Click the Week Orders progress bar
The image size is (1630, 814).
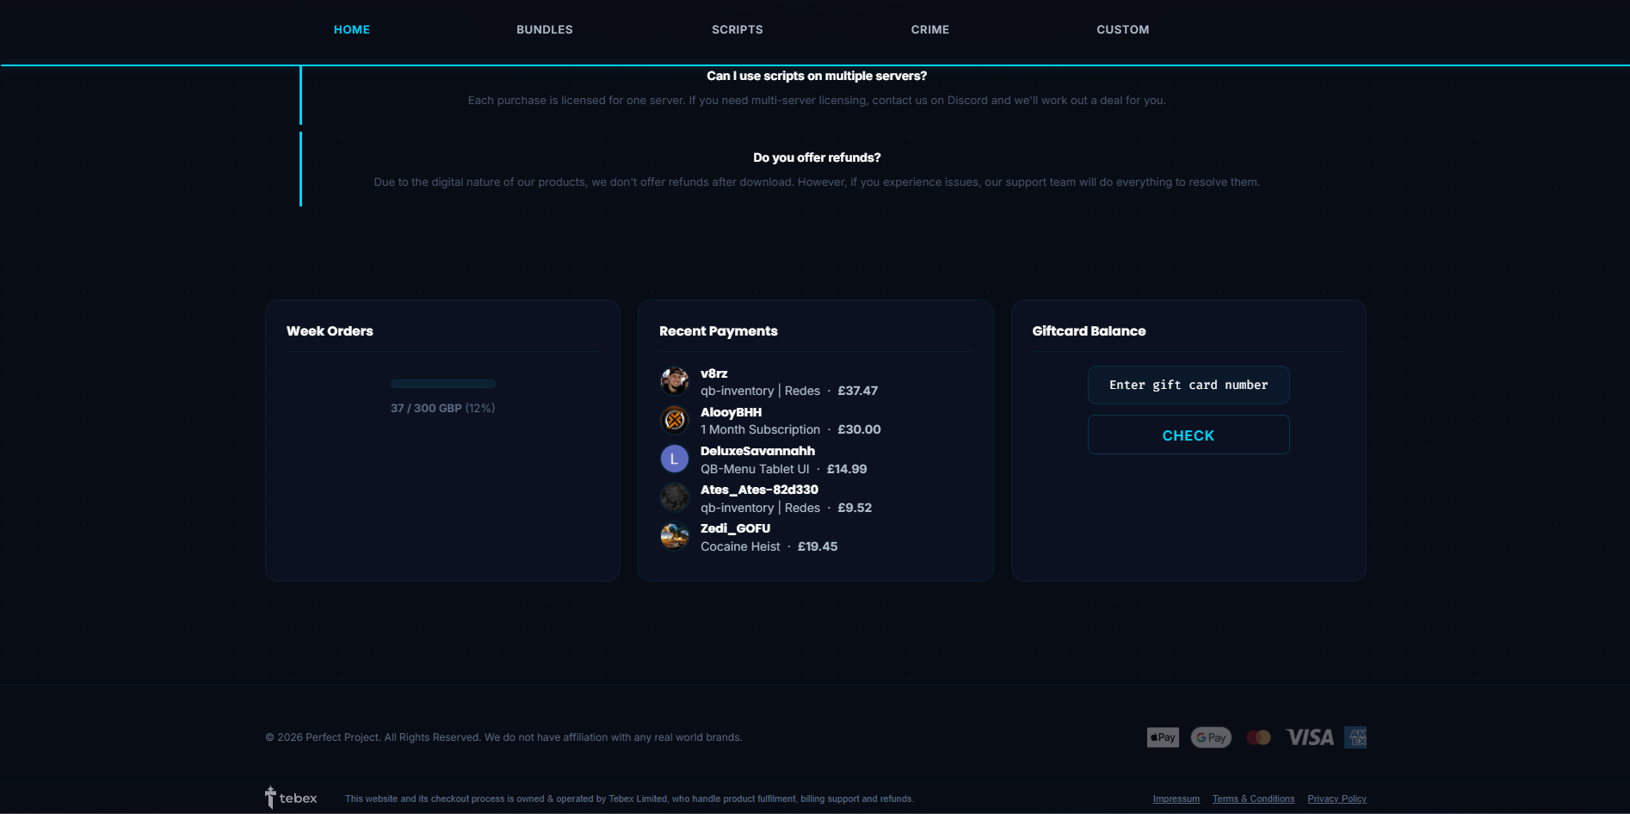[443, 384]
